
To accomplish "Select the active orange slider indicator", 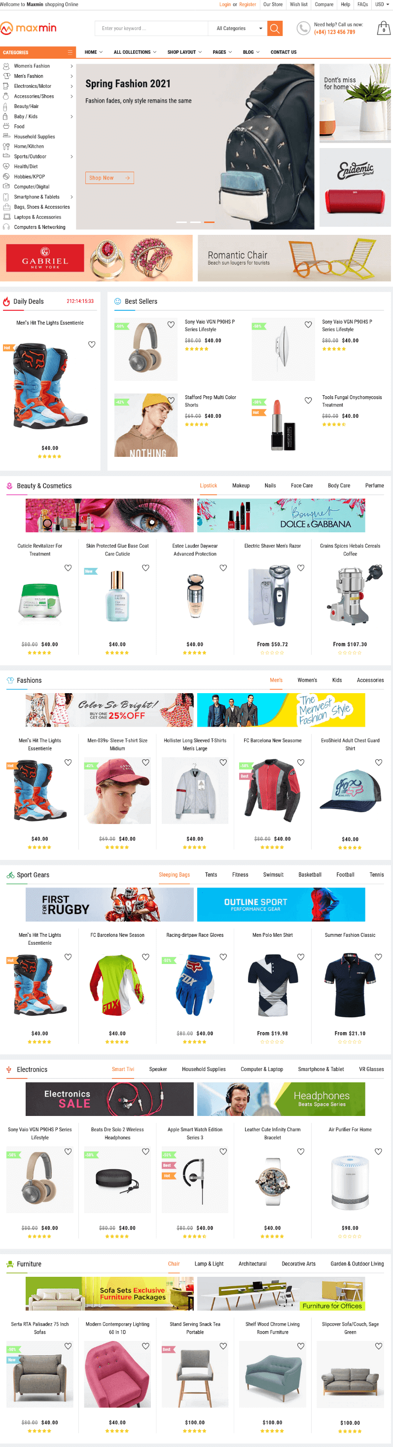I will 209,223.
